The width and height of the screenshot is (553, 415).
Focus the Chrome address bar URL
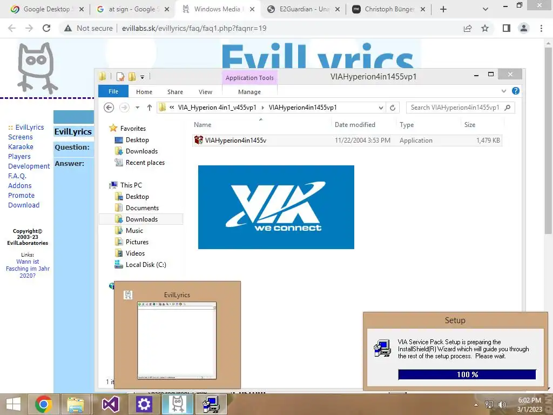(194, 28)
